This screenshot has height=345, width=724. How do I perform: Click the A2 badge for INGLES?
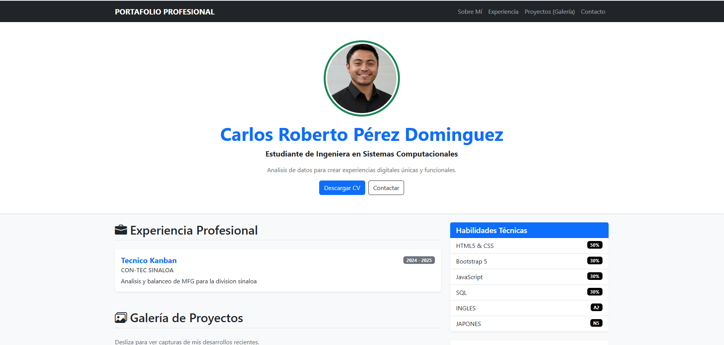click(596, 307)
